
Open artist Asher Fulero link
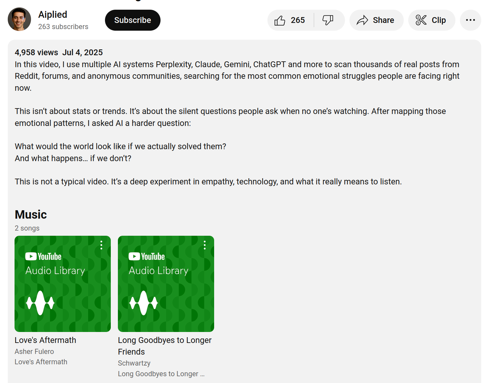click(34, 351)
